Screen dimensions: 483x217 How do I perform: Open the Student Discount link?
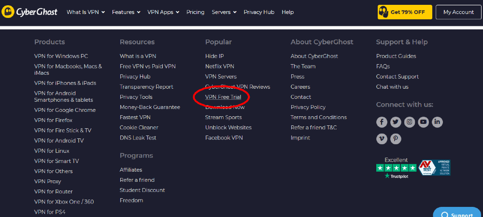tap(142, 190)
